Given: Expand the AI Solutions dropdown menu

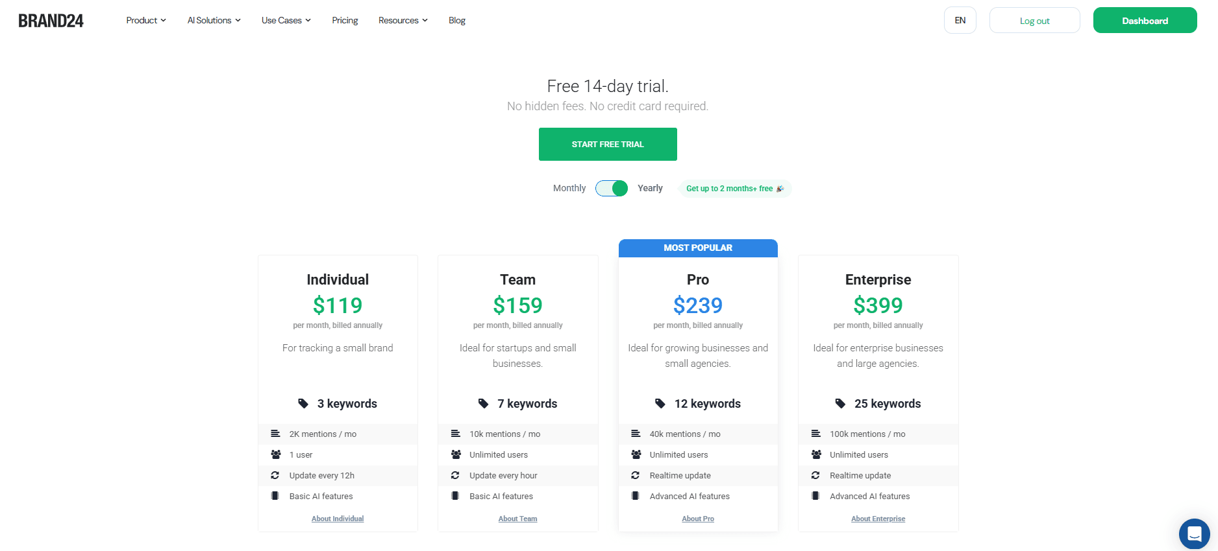Looking at the screenshot, I should coord(214,20).
